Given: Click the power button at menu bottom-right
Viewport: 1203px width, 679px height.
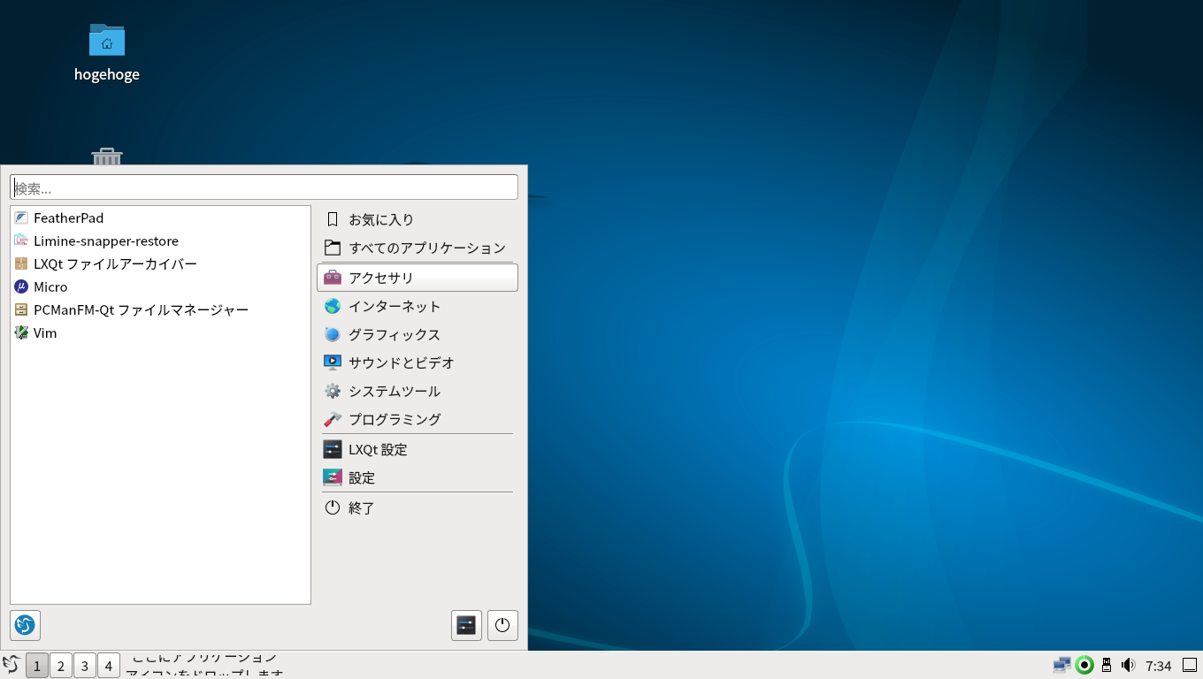Looking at the screenshot, I should pos(502,625).
